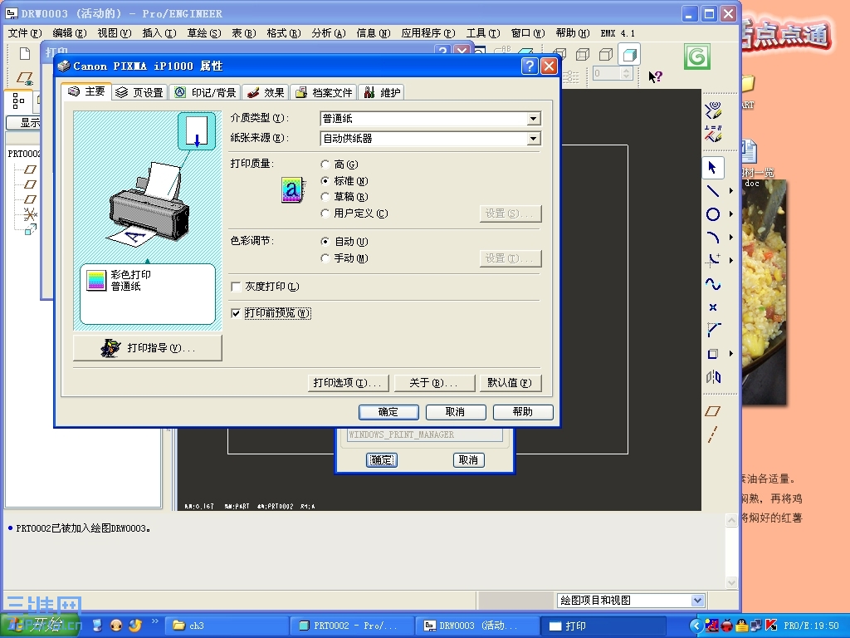Select user-defined print quality

(x=325, y=213)
